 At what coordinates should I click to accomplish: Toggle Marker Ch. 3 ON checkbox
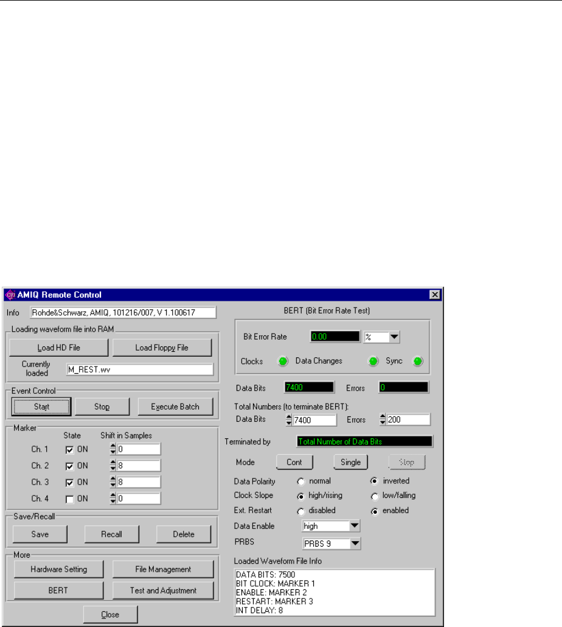point(69,483)
